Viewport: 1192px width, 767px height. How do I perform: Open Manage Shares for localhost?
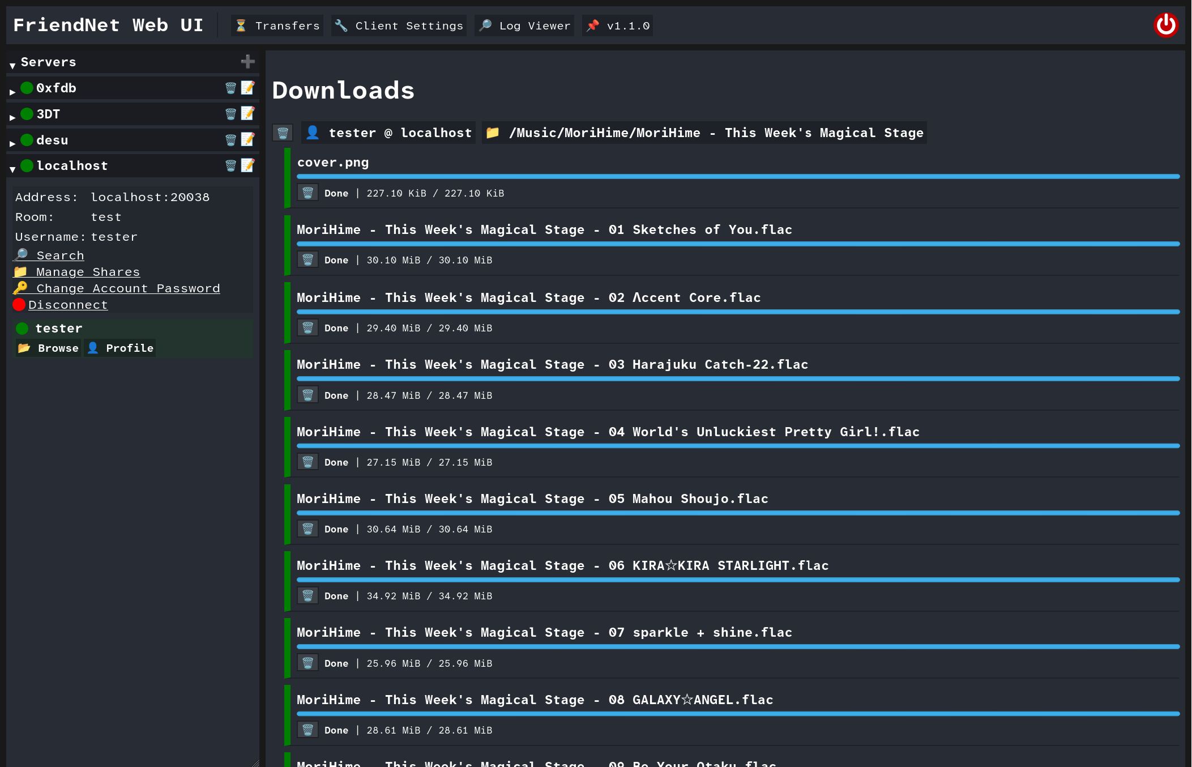pyautogui.click(x=87, y=272)
